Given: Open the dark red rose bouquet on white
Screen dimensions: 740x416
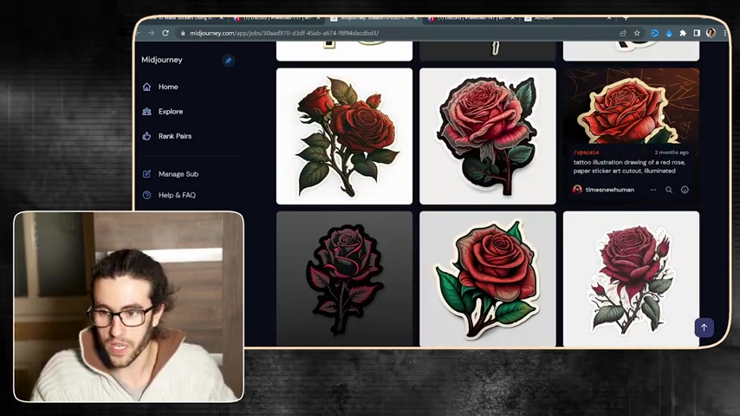Looking at the screenshot, I should click(344, 136).
